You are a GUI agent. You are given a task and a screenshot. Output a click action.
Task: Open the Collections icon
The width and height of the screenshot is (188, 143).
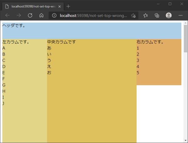click(x=157, y=15)
